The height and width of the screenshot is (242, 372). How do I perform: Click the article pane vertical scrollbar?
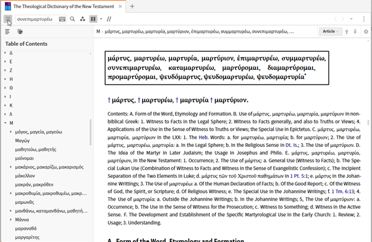point(368,122)
